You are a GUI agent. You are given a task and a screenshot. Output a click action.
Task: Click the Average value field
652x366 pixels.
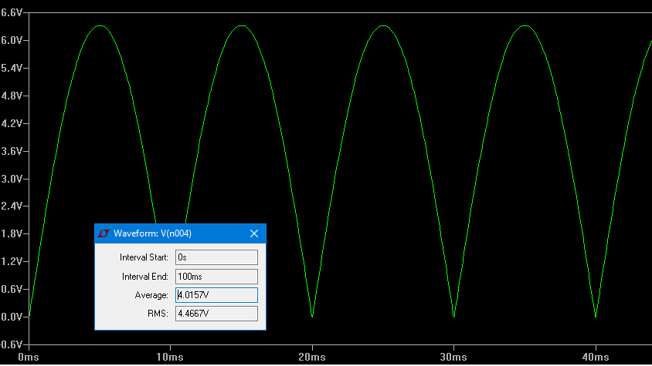[x=216, y=295]
